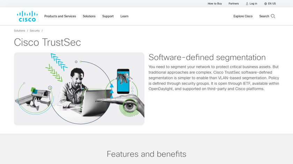This screenshot has height=164, width=293.
Task: Click the Cisco logo
Action: 27,16
